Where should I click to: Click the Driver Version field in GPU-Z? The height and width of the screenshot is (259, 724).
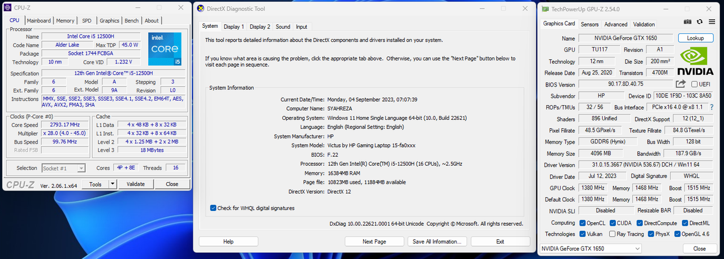click(645, 165)
